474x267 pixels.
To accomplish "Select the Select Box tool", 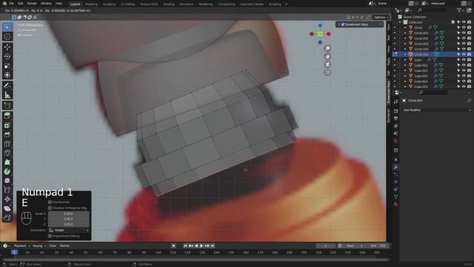I will tap(7, 27).
